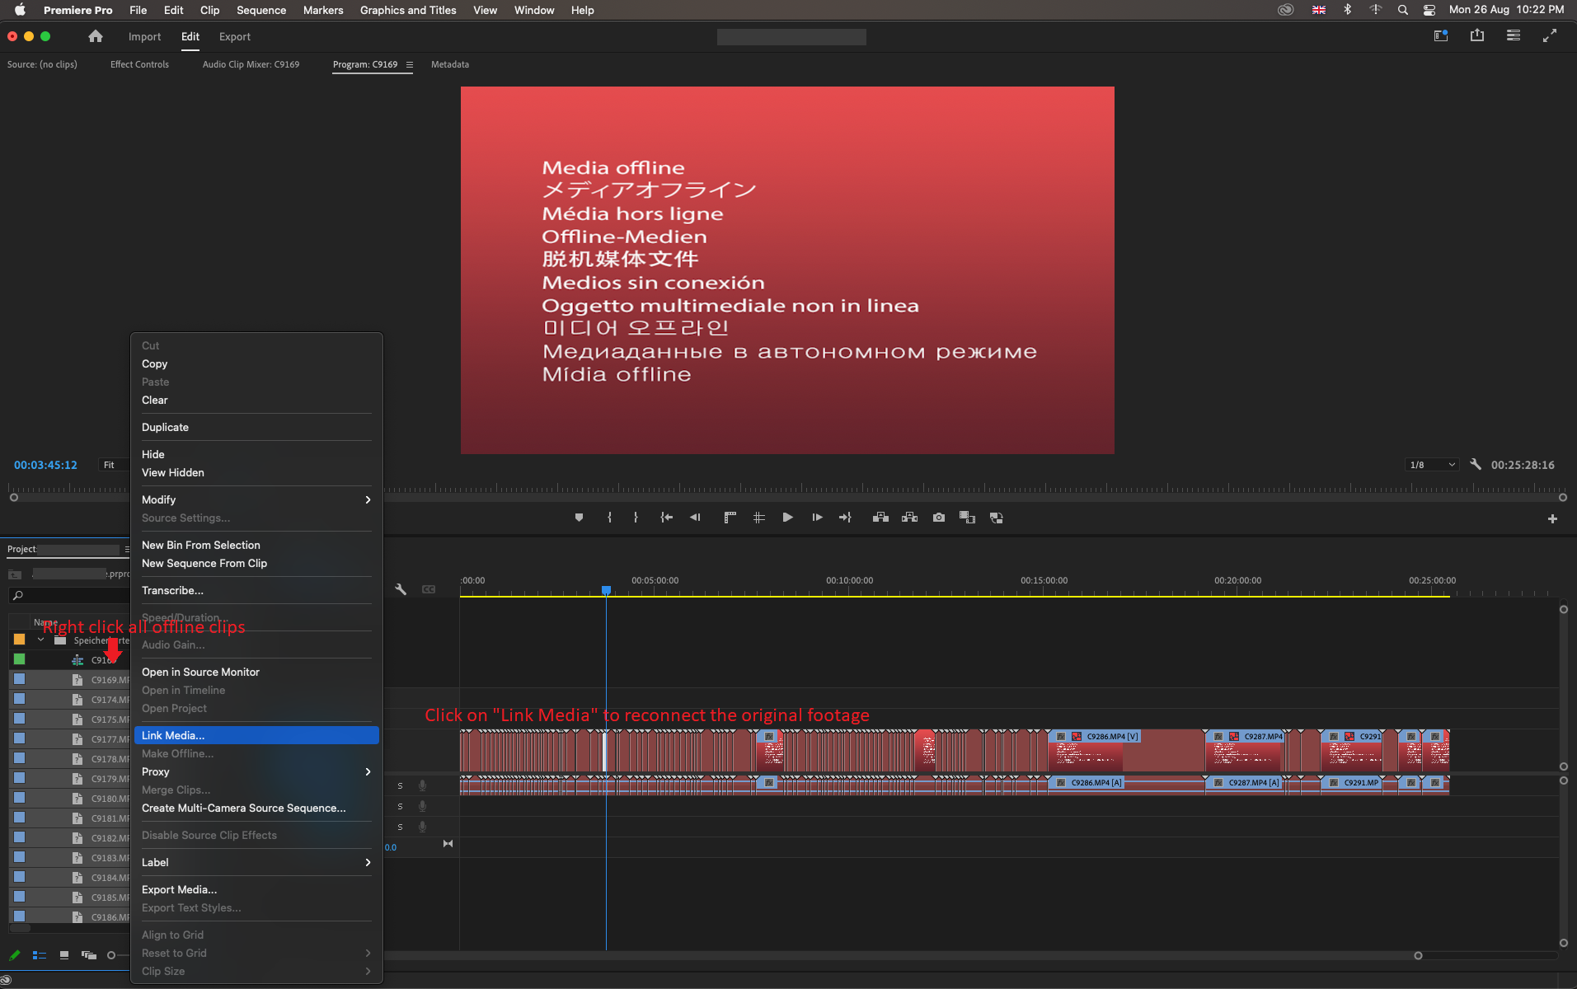
Task: Switch to the Effect Controls tab
Action: click(139, 64)
